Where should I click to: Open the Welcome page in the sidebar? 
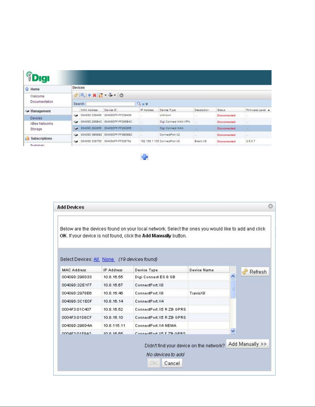click(x=37, y=96)
